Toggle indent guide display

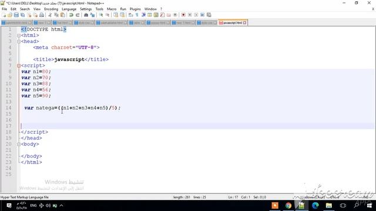point(143,15)
